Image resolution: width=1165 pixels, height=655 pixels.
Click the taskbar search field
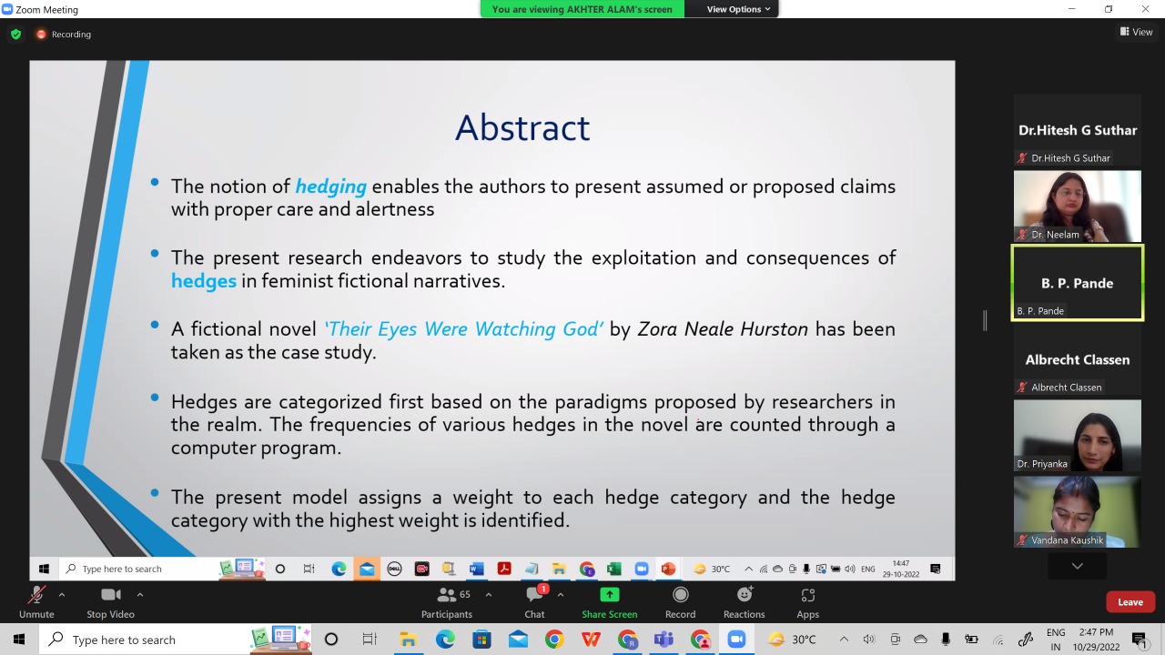pyautogui.click(x=123, y=640)
